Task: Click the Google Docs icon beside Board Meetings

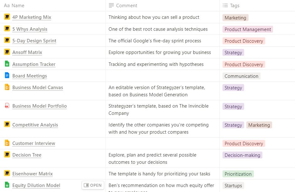Action: (x=7, y=75)
